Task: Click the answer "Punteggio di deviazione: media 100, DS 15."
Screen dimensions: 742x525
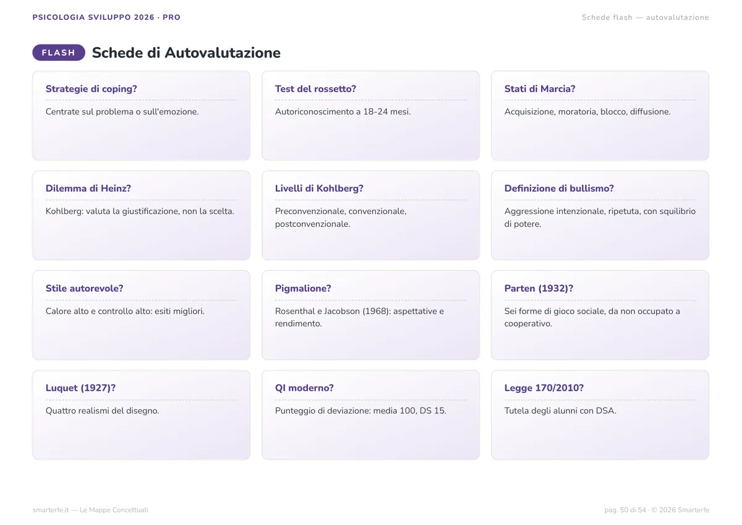Action: (x=360, y=411)
